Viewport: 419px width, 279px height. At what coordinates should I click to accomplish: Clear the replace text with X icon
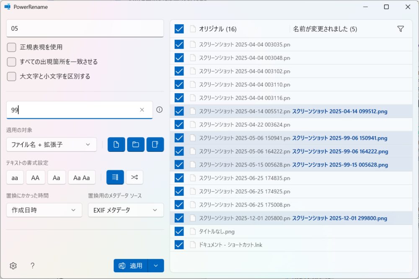click(142, 110)
